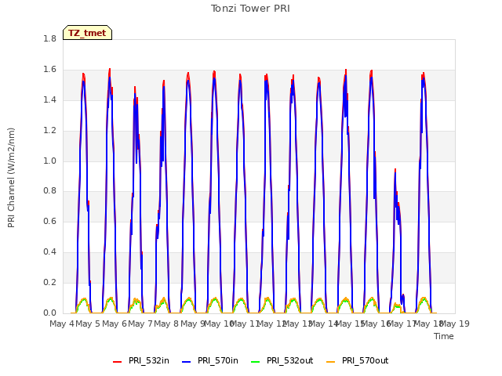Click the May 6 x-axis label

[115, 324]
